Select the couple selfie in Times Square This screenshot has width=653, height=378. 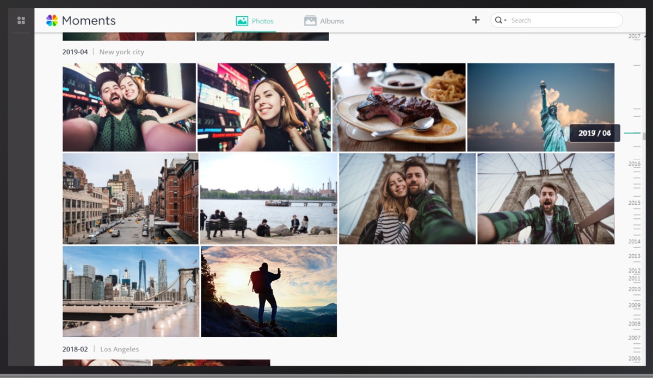[129, 107]
